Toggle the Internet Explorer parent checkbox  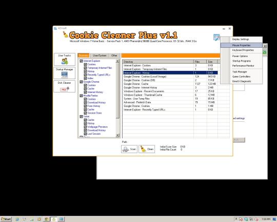coord(81,61)
